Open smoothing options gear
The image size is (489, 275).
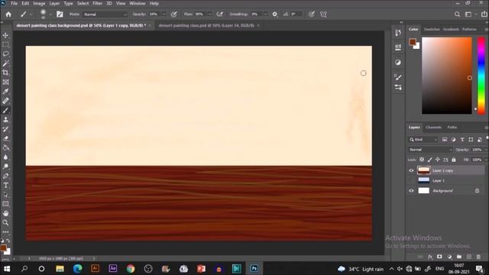coord(275,15)
